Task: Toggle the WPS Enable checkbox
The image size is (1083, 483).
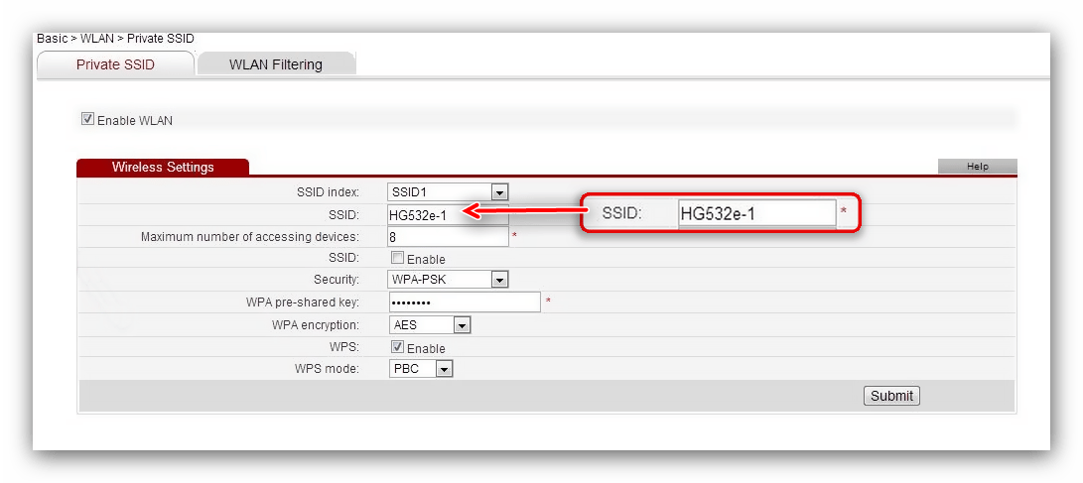Action: coord(397,347)
